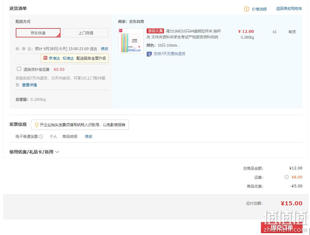
Task: Click 支持7天无理由退货 link
Action: [x=170, y=54]
